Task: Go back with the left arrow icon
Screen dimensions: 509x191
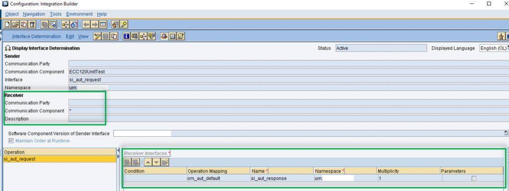Action: point(86,24)
